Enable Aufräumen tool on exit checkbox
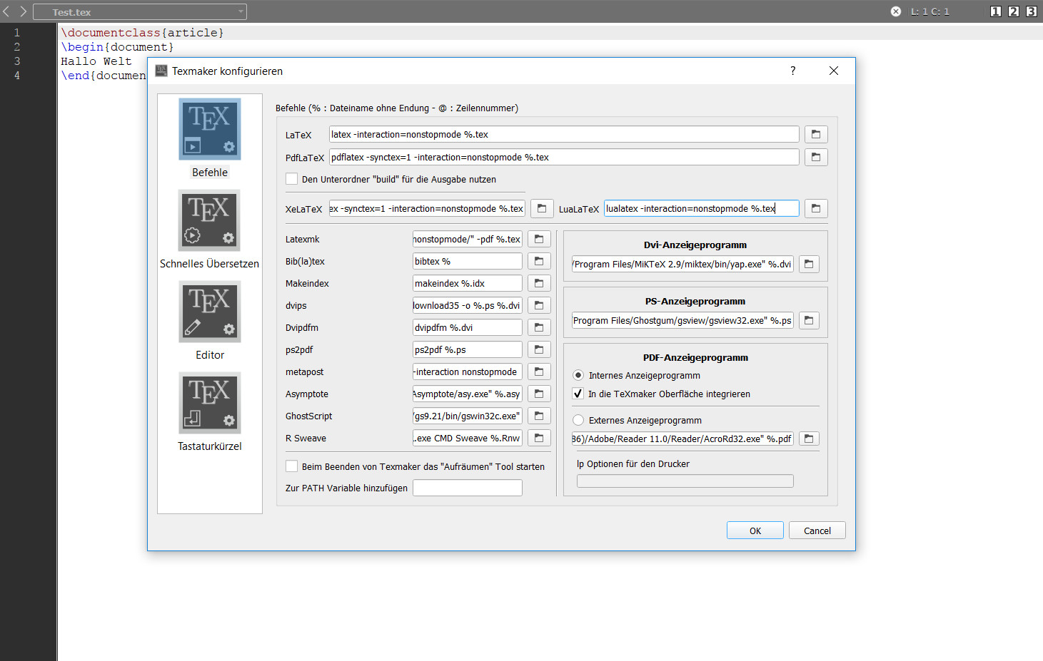Screen dimensions: 1043x661 tap(291, 466)
